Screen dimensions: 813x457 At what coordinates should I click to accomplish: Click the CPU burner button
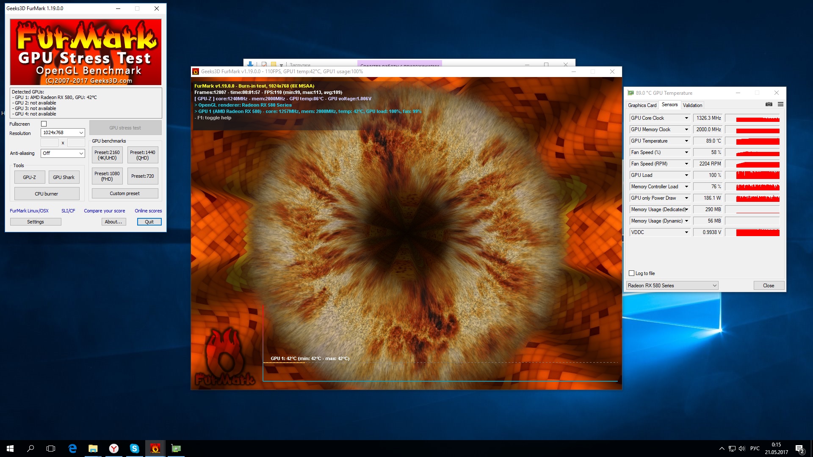pos(47,194)
